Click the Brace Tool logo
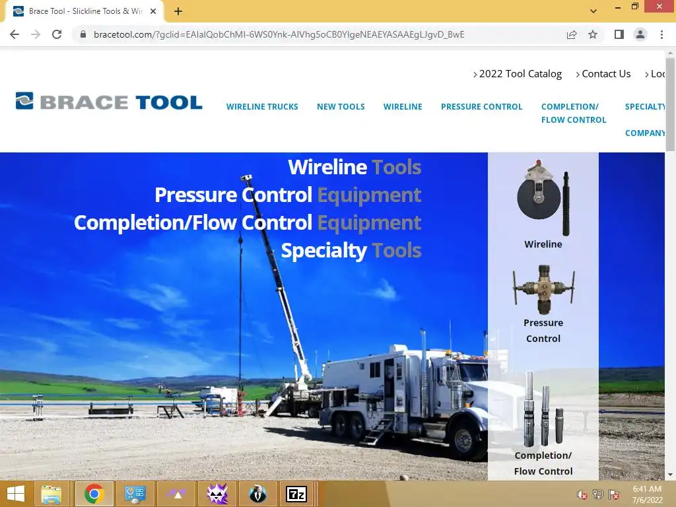Screen dimensions: 676x507 tap(109, 101)
